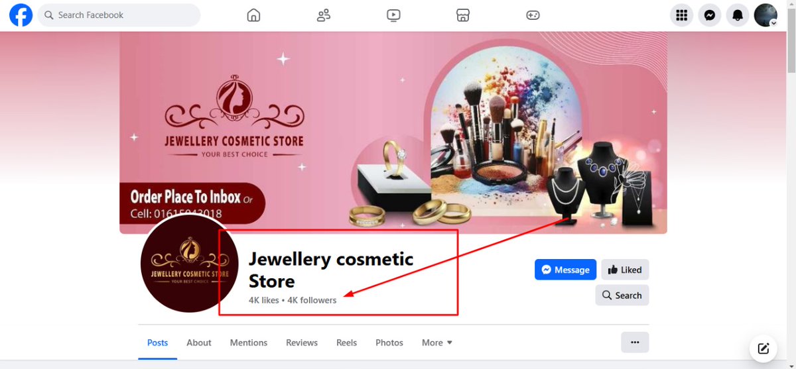Switch to the About tab
The height and width of the screenshot is (369, 796).
[199, 343]
